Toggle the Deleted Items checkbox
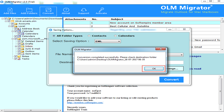The width and height of the screenshot is (224, 112). tap(19, 41)
